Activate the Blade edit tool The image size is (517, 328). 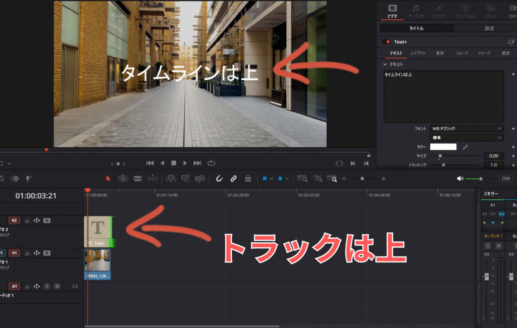click(137, 178)
